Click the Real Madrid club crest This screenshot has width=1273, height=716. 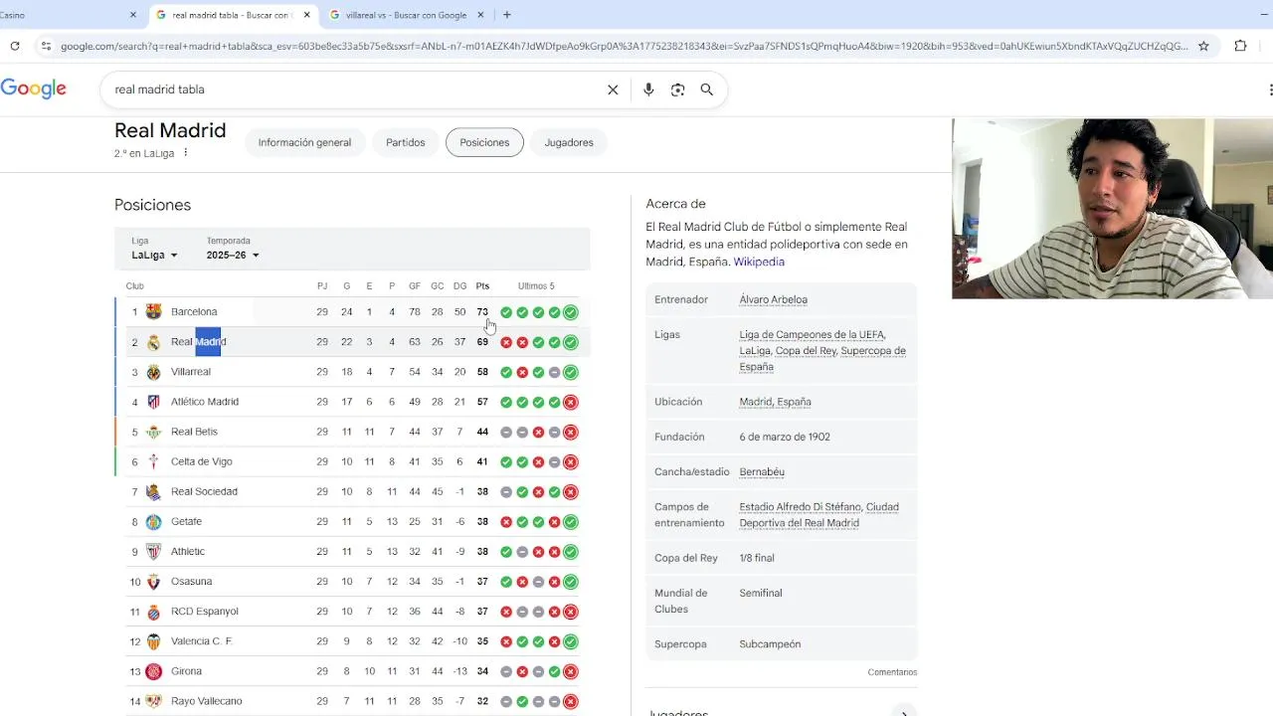coord(153,342)
